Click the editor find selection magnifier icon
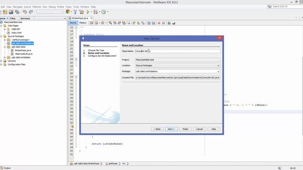This screenshot has height=170, width=303. point(110,23)
